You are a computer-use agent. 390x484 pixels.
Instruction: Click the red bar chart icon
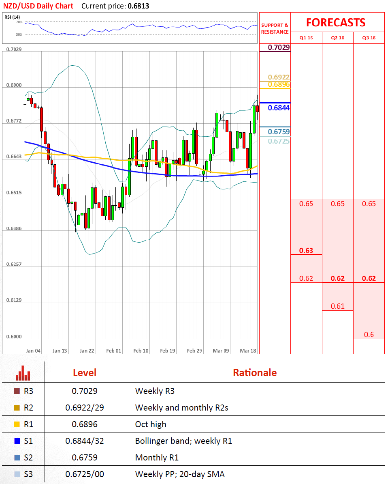point(23,373)
